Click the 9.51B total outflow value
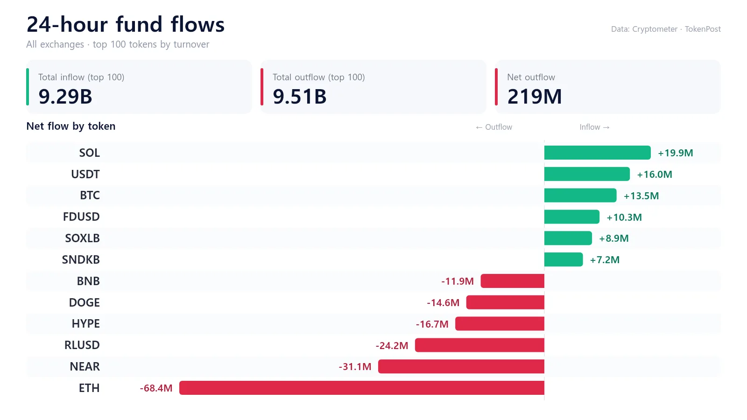Screen dimensions: 747x420 [x=300, y=97]
